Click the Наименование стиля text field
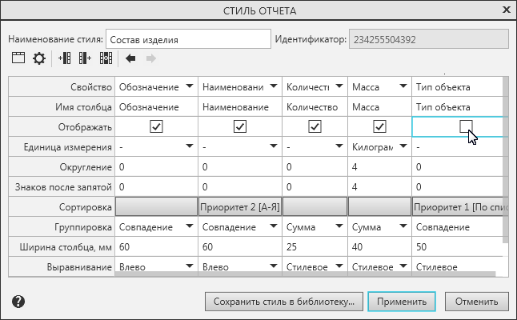The width and height of the screenshot is (517, 320). 188,38
